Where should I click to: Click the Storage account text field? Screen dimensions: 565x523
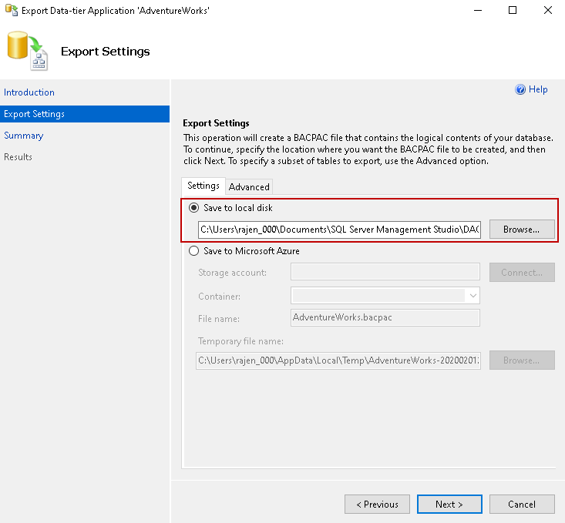[385, 273]
